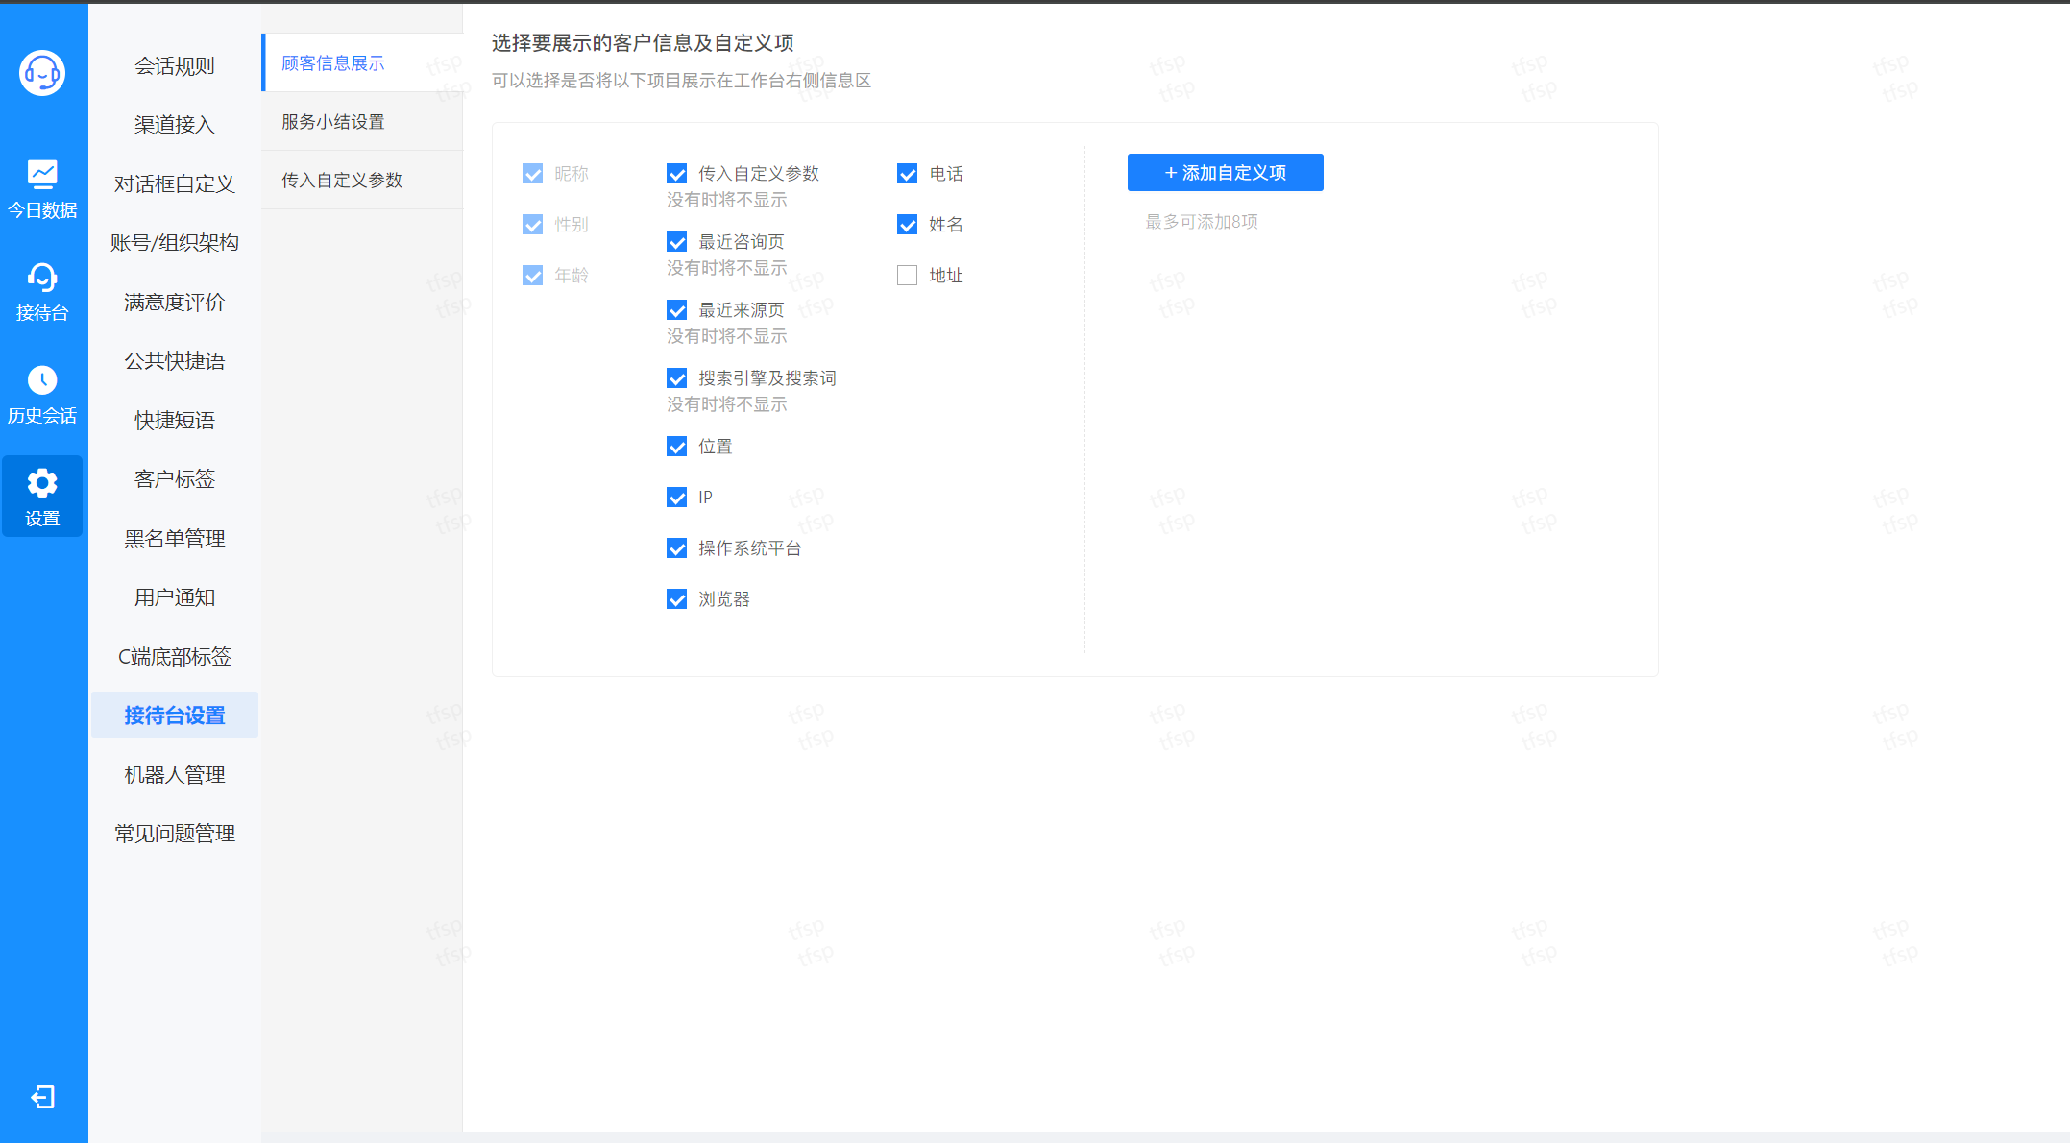The width and height of the screenshot is (2070, 1143).
Task: Uncheck the 传入自定义参数 checkbox
Action: click(x=677, y=174)
